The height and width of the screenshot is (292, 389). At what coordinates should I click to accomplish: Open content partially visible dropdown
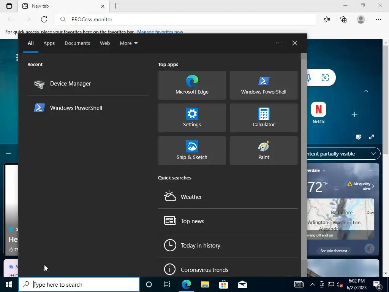pos(343,154)
